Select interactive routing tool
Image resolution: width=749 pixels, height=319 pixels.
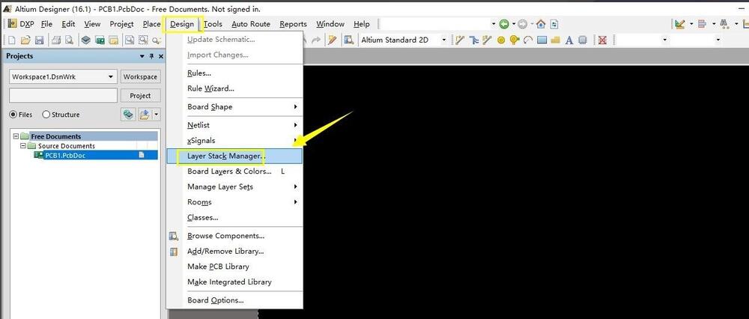(x=460, y=40)
